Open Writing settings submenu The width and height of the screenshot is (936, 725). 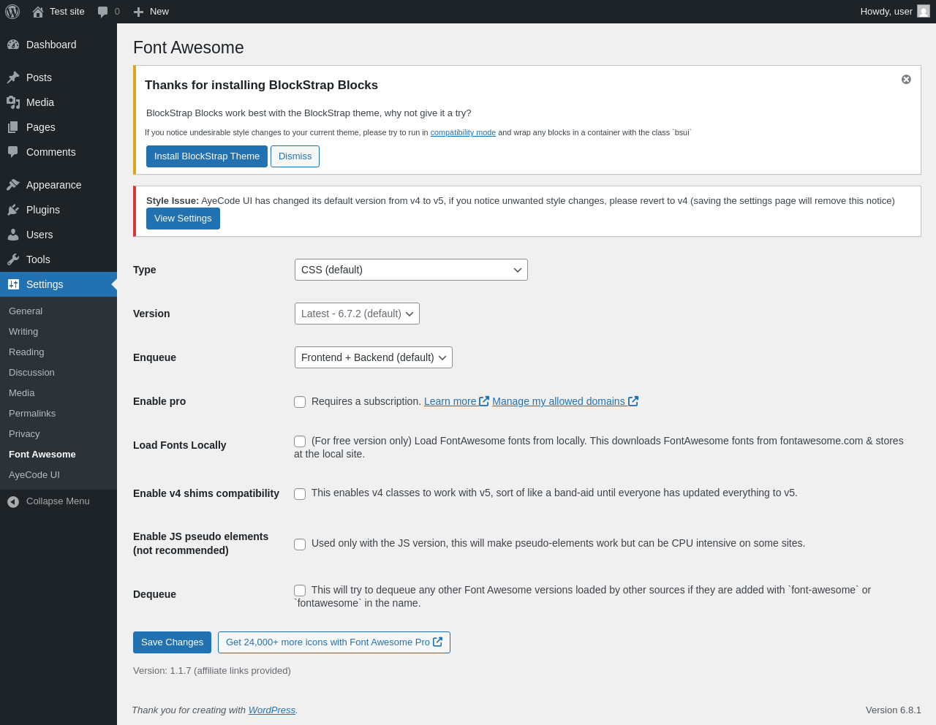coord(23,332)
